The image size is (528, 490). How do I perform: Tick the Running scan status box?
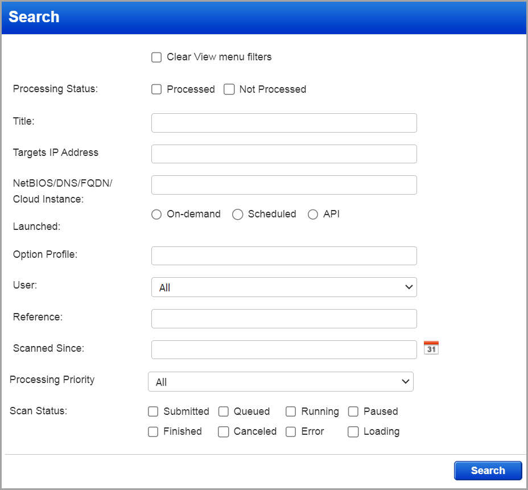(x=291, y=411)
